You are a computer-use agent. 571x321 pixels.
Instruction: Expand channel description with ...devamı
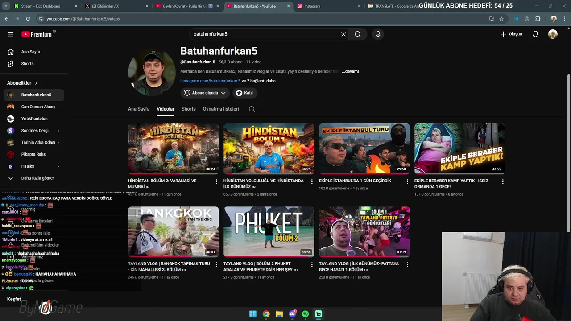coord(350,71)
